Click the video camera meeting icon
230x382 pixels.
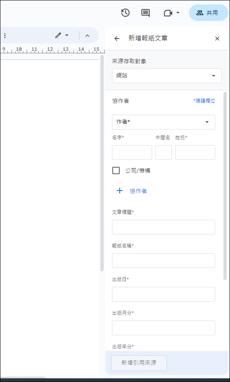point(168,13)
